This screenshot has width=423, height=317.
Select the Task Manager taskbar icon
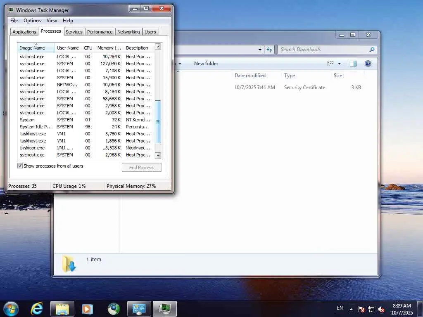pos(164,309)
